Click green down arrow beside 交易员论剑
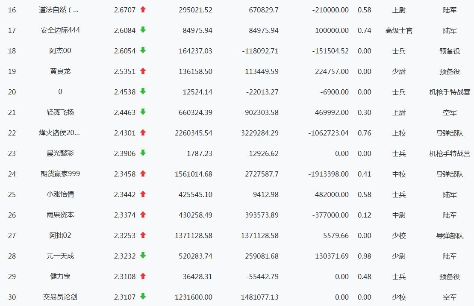Screen dimensions: 474x306 [143, 297]
